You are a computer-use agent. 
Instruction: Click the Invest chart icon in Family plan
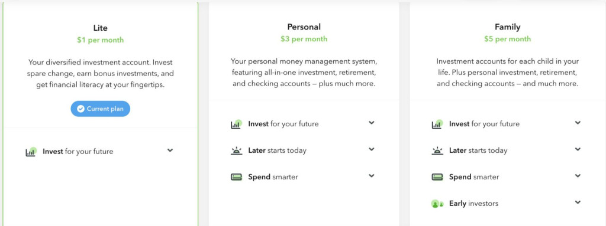click(437, 124)
